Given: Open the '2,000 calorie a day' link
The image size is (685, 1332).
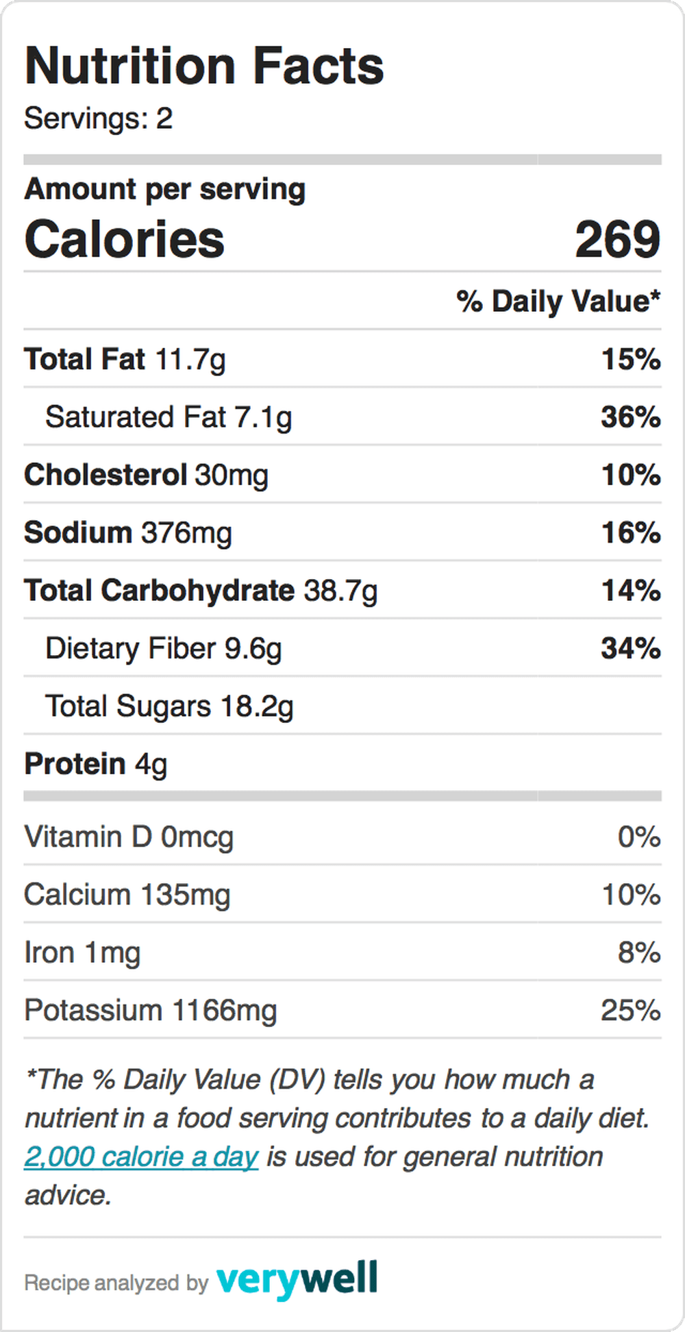Looking at the screenshot, I should click(141, 1157).
